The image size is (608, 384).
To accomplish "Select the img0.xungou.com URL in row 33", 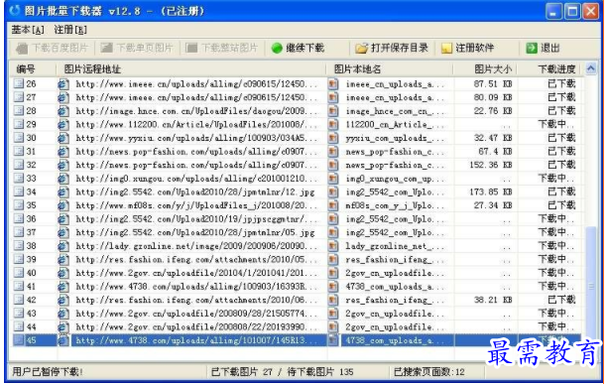I will click(x=196, y=179).
